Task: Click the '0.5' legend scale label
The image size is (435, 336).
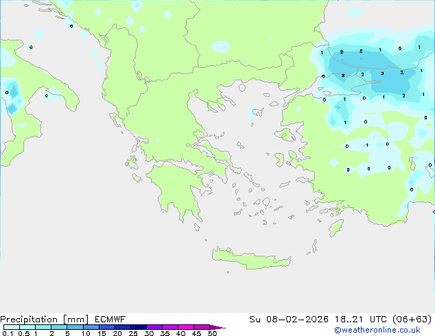Action: (x=24, y=333)
